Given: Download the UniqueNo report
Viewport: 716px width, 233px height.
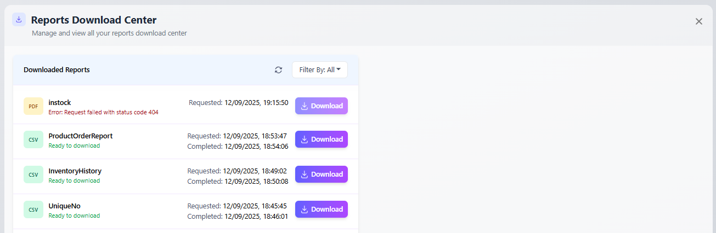Looking at the screenshot, I should point(321,209).
